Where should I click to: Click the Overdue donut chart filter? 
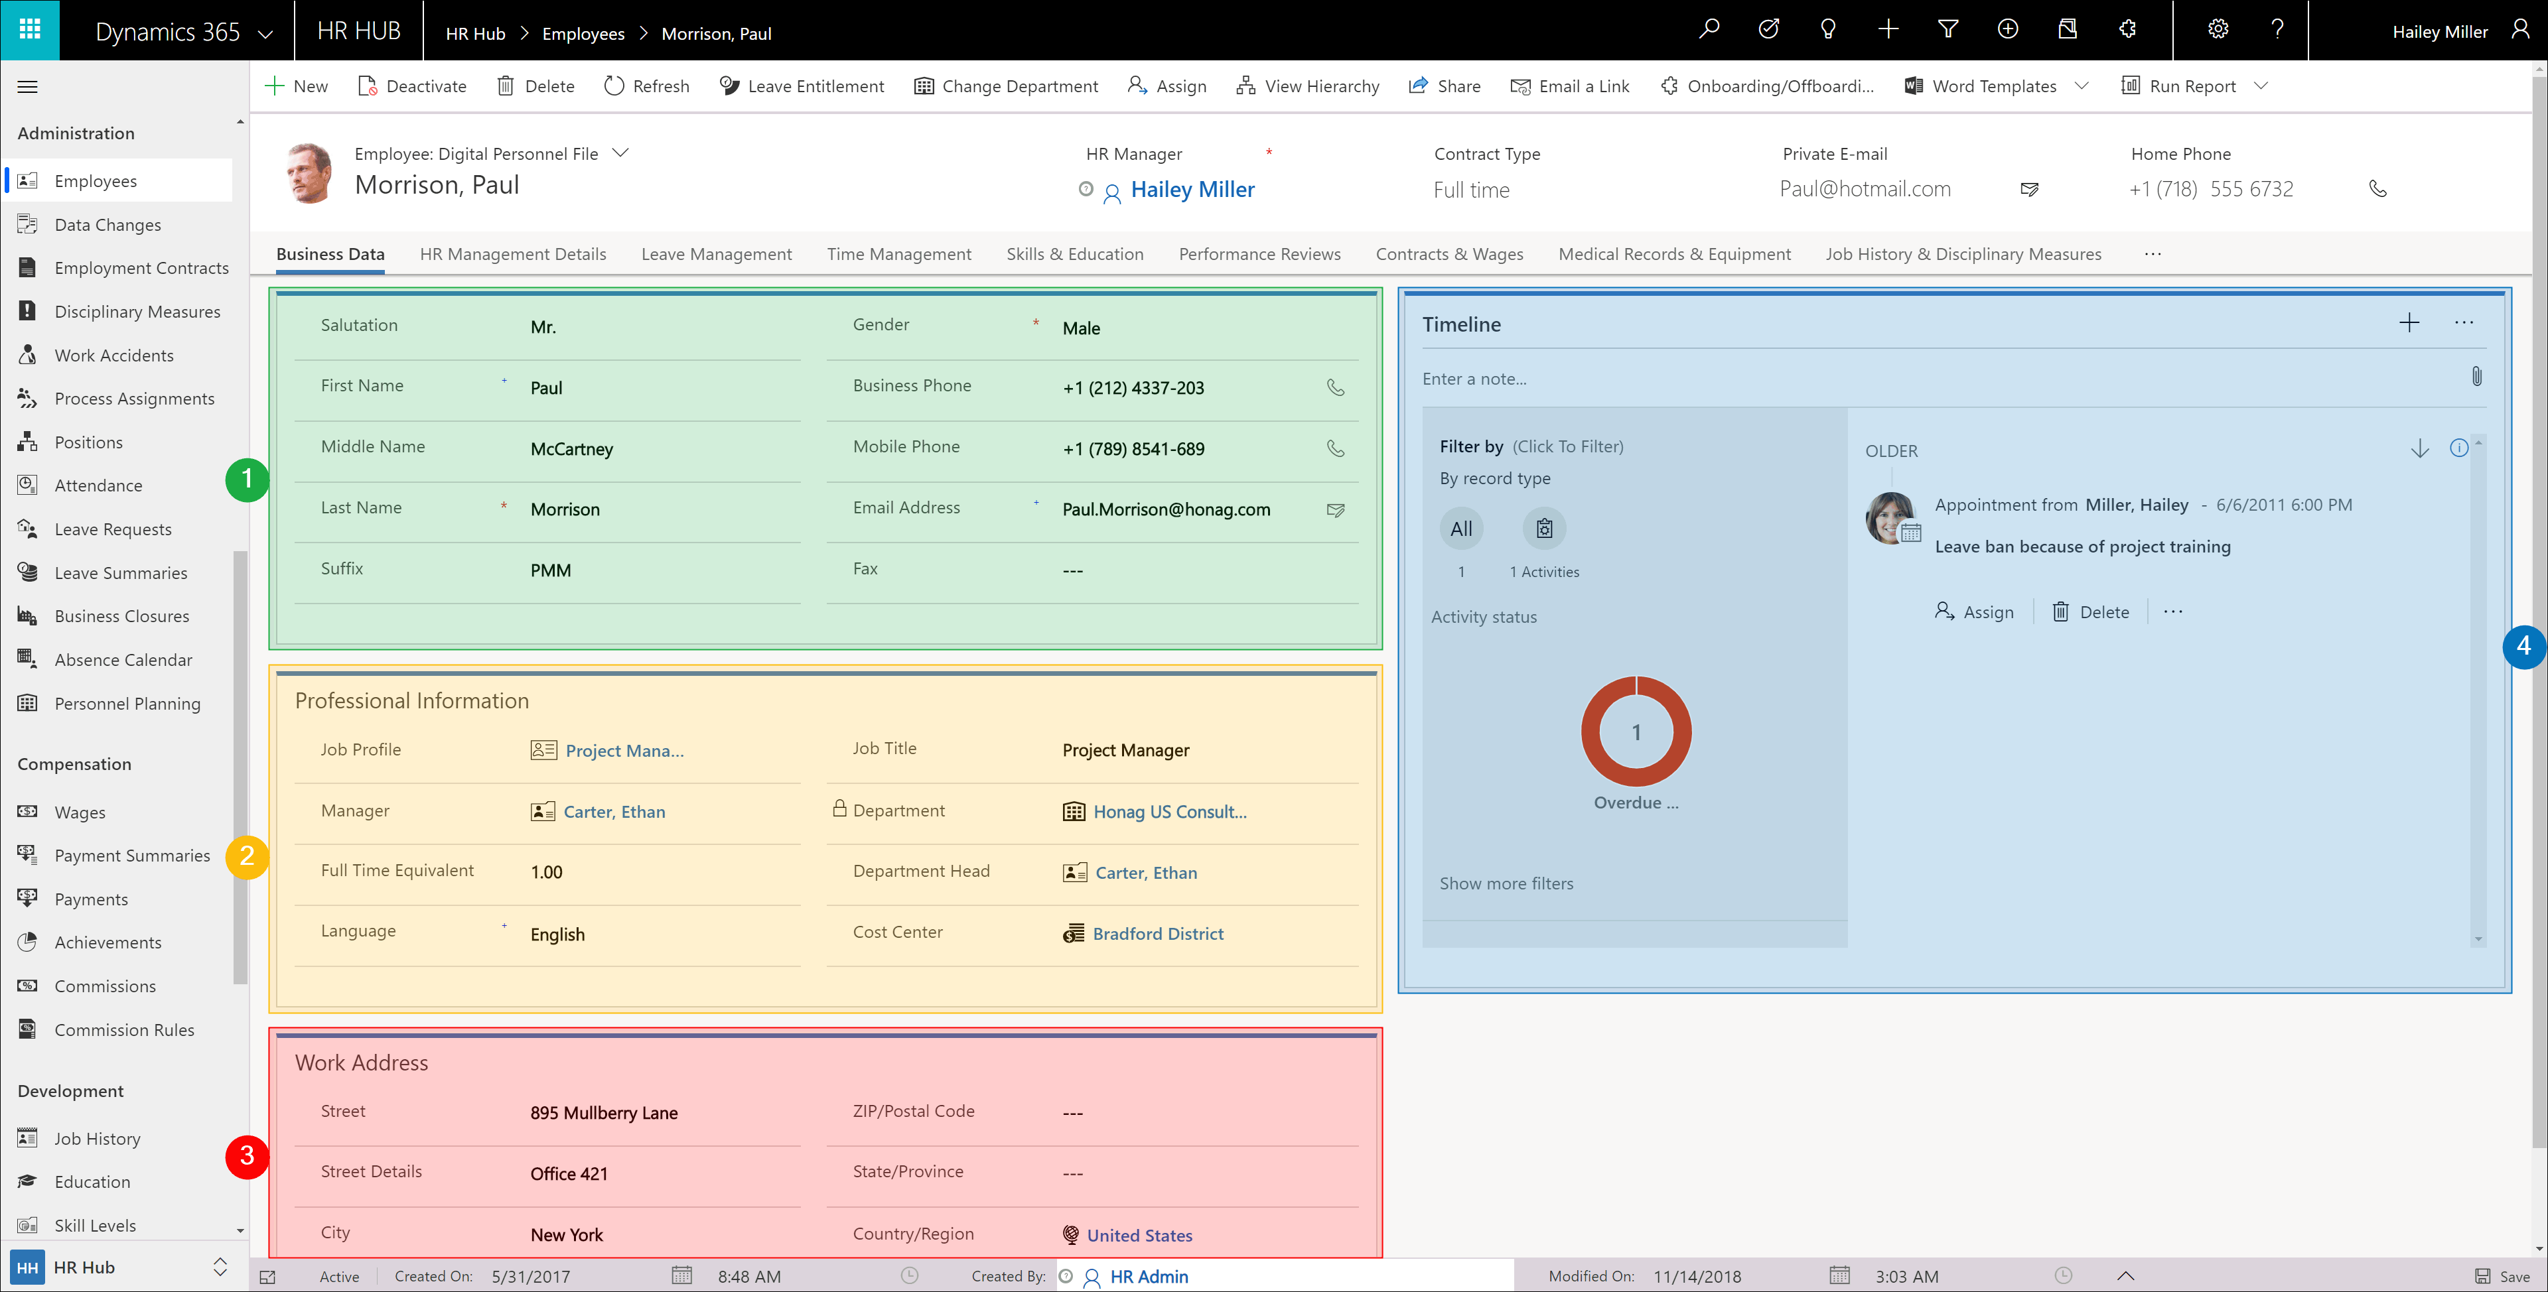pyautogui.click(x=1636, y=732)
